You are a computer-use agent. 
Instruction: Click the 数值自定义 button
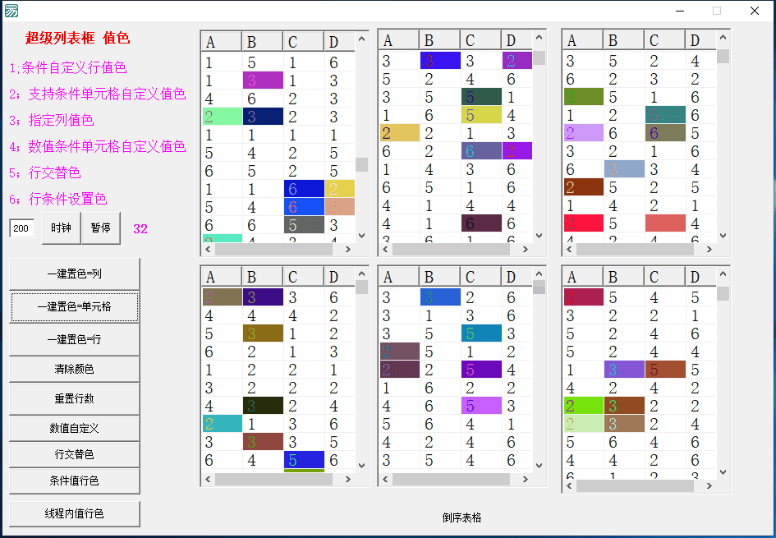(74, 426)
